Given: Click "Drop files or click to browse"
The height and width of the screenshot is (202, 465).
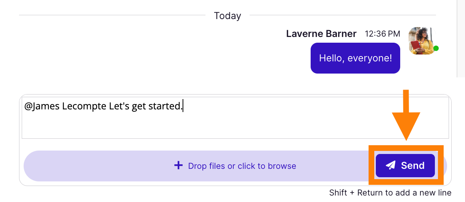Looking at the screenshot, I should point(242,166).
